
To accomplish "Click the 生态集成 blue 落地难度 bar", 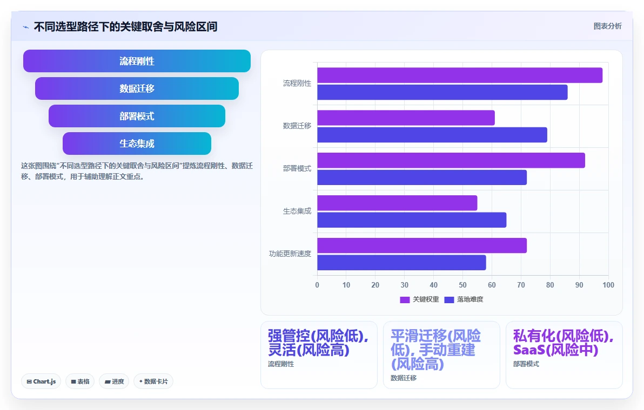I will tap(412, 220).
